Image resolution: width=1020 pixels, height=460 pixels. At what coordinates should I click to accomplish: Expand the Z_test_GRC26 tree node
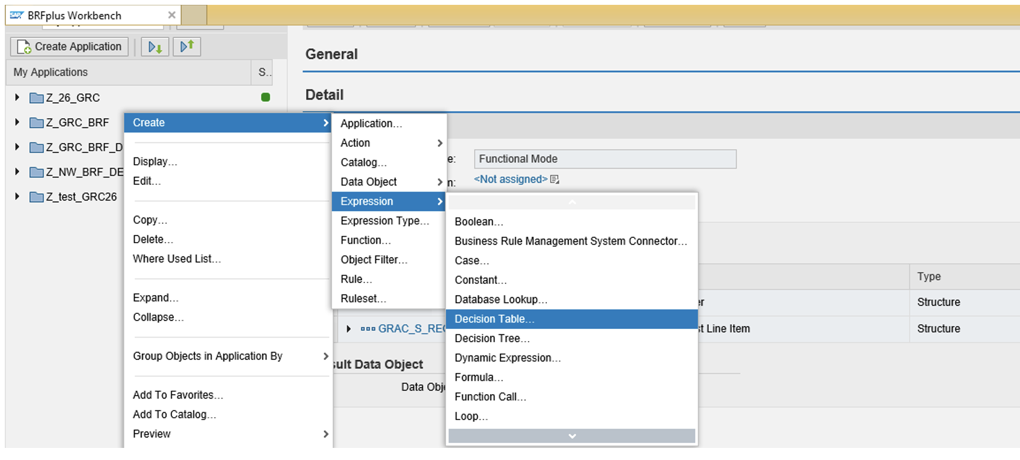(17, 196)
